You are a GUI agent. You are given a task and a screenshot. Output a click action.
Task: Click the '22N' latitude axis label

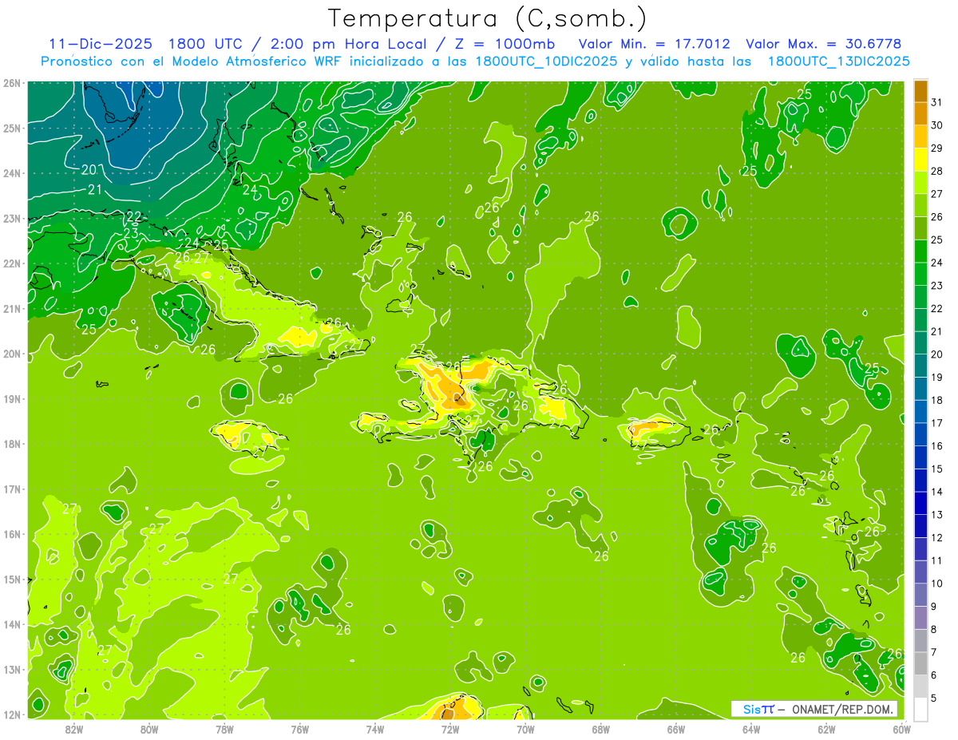(x=12, y=263)
